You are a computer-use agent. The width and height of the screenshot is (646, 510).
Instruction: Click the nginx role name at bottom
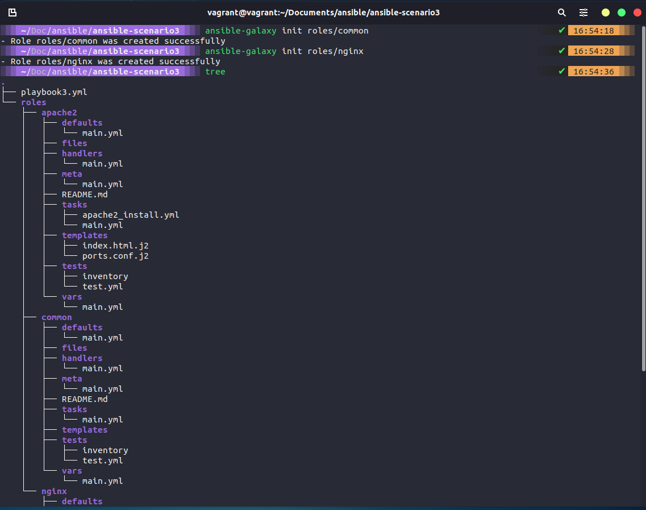54,491
